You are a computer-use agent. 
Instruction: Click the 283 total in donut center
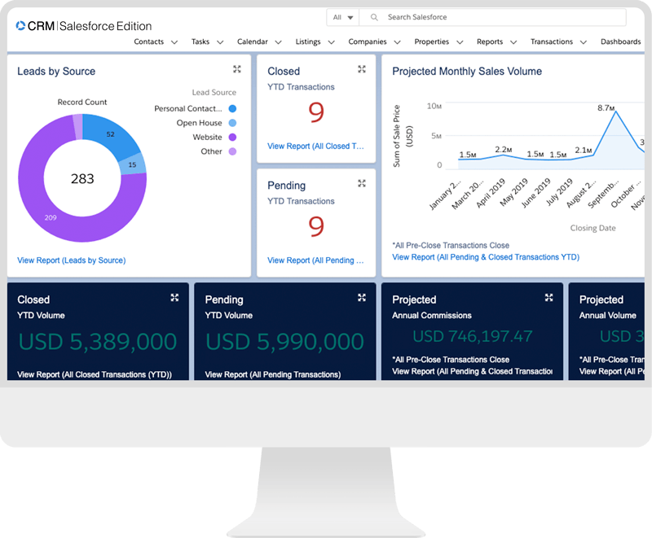tap(82, 178)
